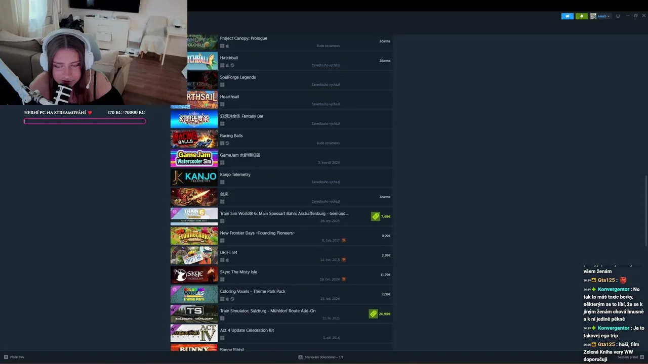
Task: Click Skye: The Misty Isle title text
Action: [x=238, y=272]
